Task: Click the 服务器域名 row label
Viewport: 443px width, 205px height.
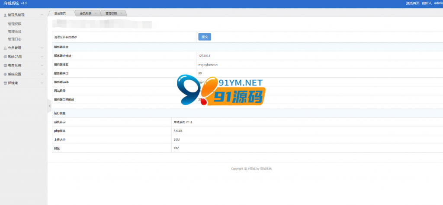Action: [x=61, y=65]
